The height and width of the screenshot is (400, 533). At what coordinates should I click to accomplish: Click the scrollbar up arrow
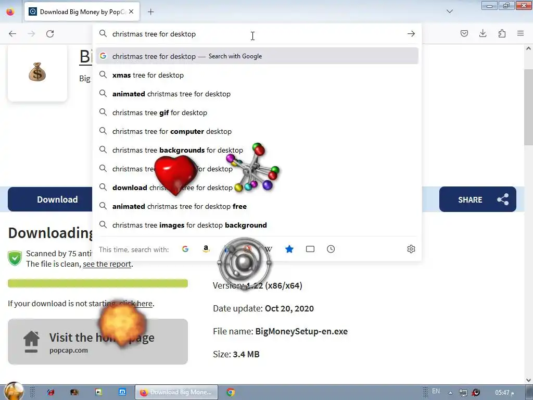pyautogui.click(x=528, y=48)
